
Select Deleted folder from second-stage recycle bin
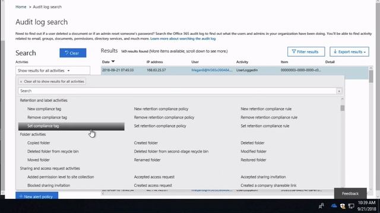pos(171,151)
